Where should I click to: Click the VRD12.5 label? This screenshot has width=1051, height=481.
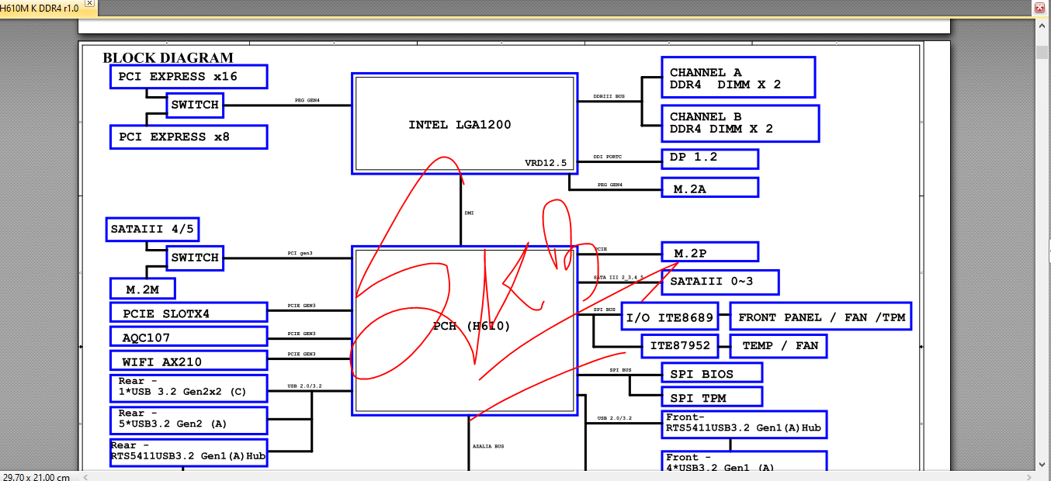tap(546, 164)
